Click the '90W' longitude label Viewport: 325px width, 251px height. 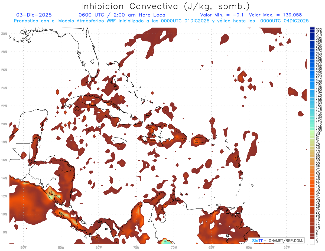pos(23,247)
